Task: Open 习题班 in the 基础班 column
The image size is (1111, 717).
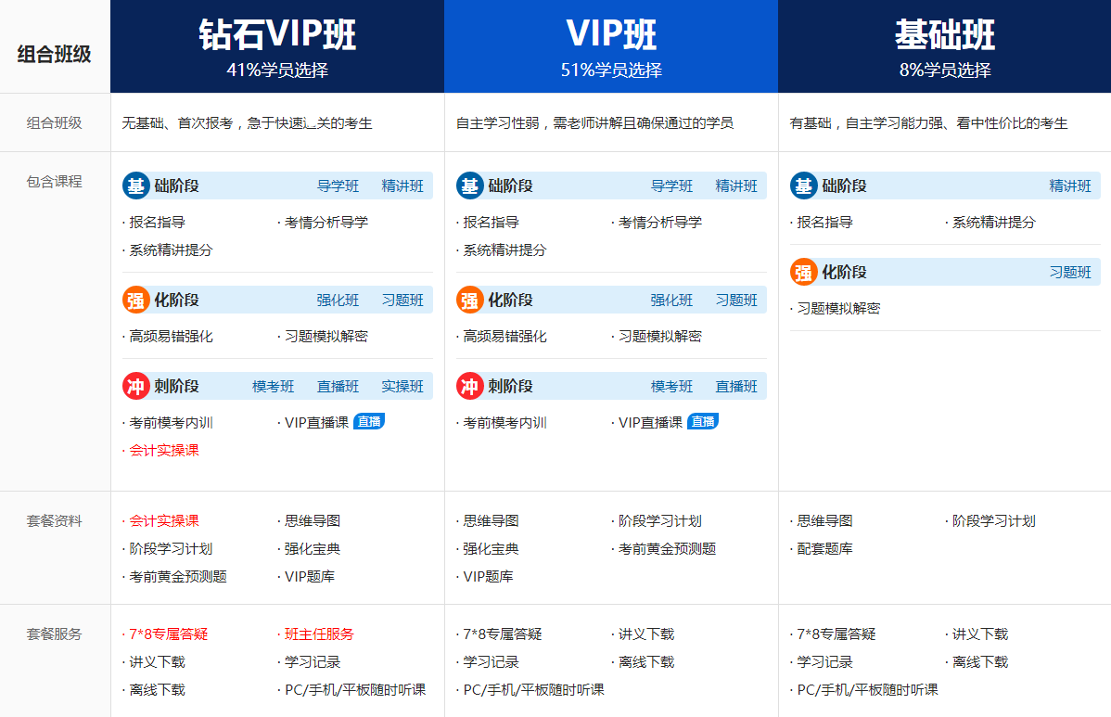Action: click(x=1070, y=273)
